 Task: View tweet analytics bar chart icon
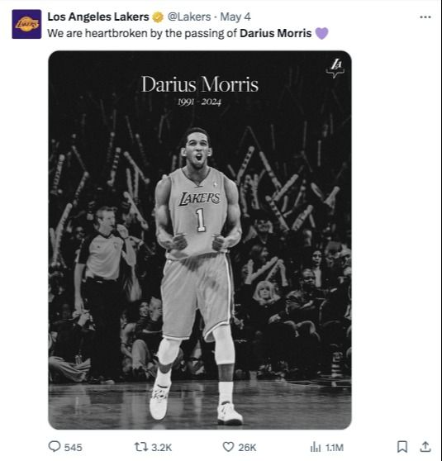tap(316, 447)
